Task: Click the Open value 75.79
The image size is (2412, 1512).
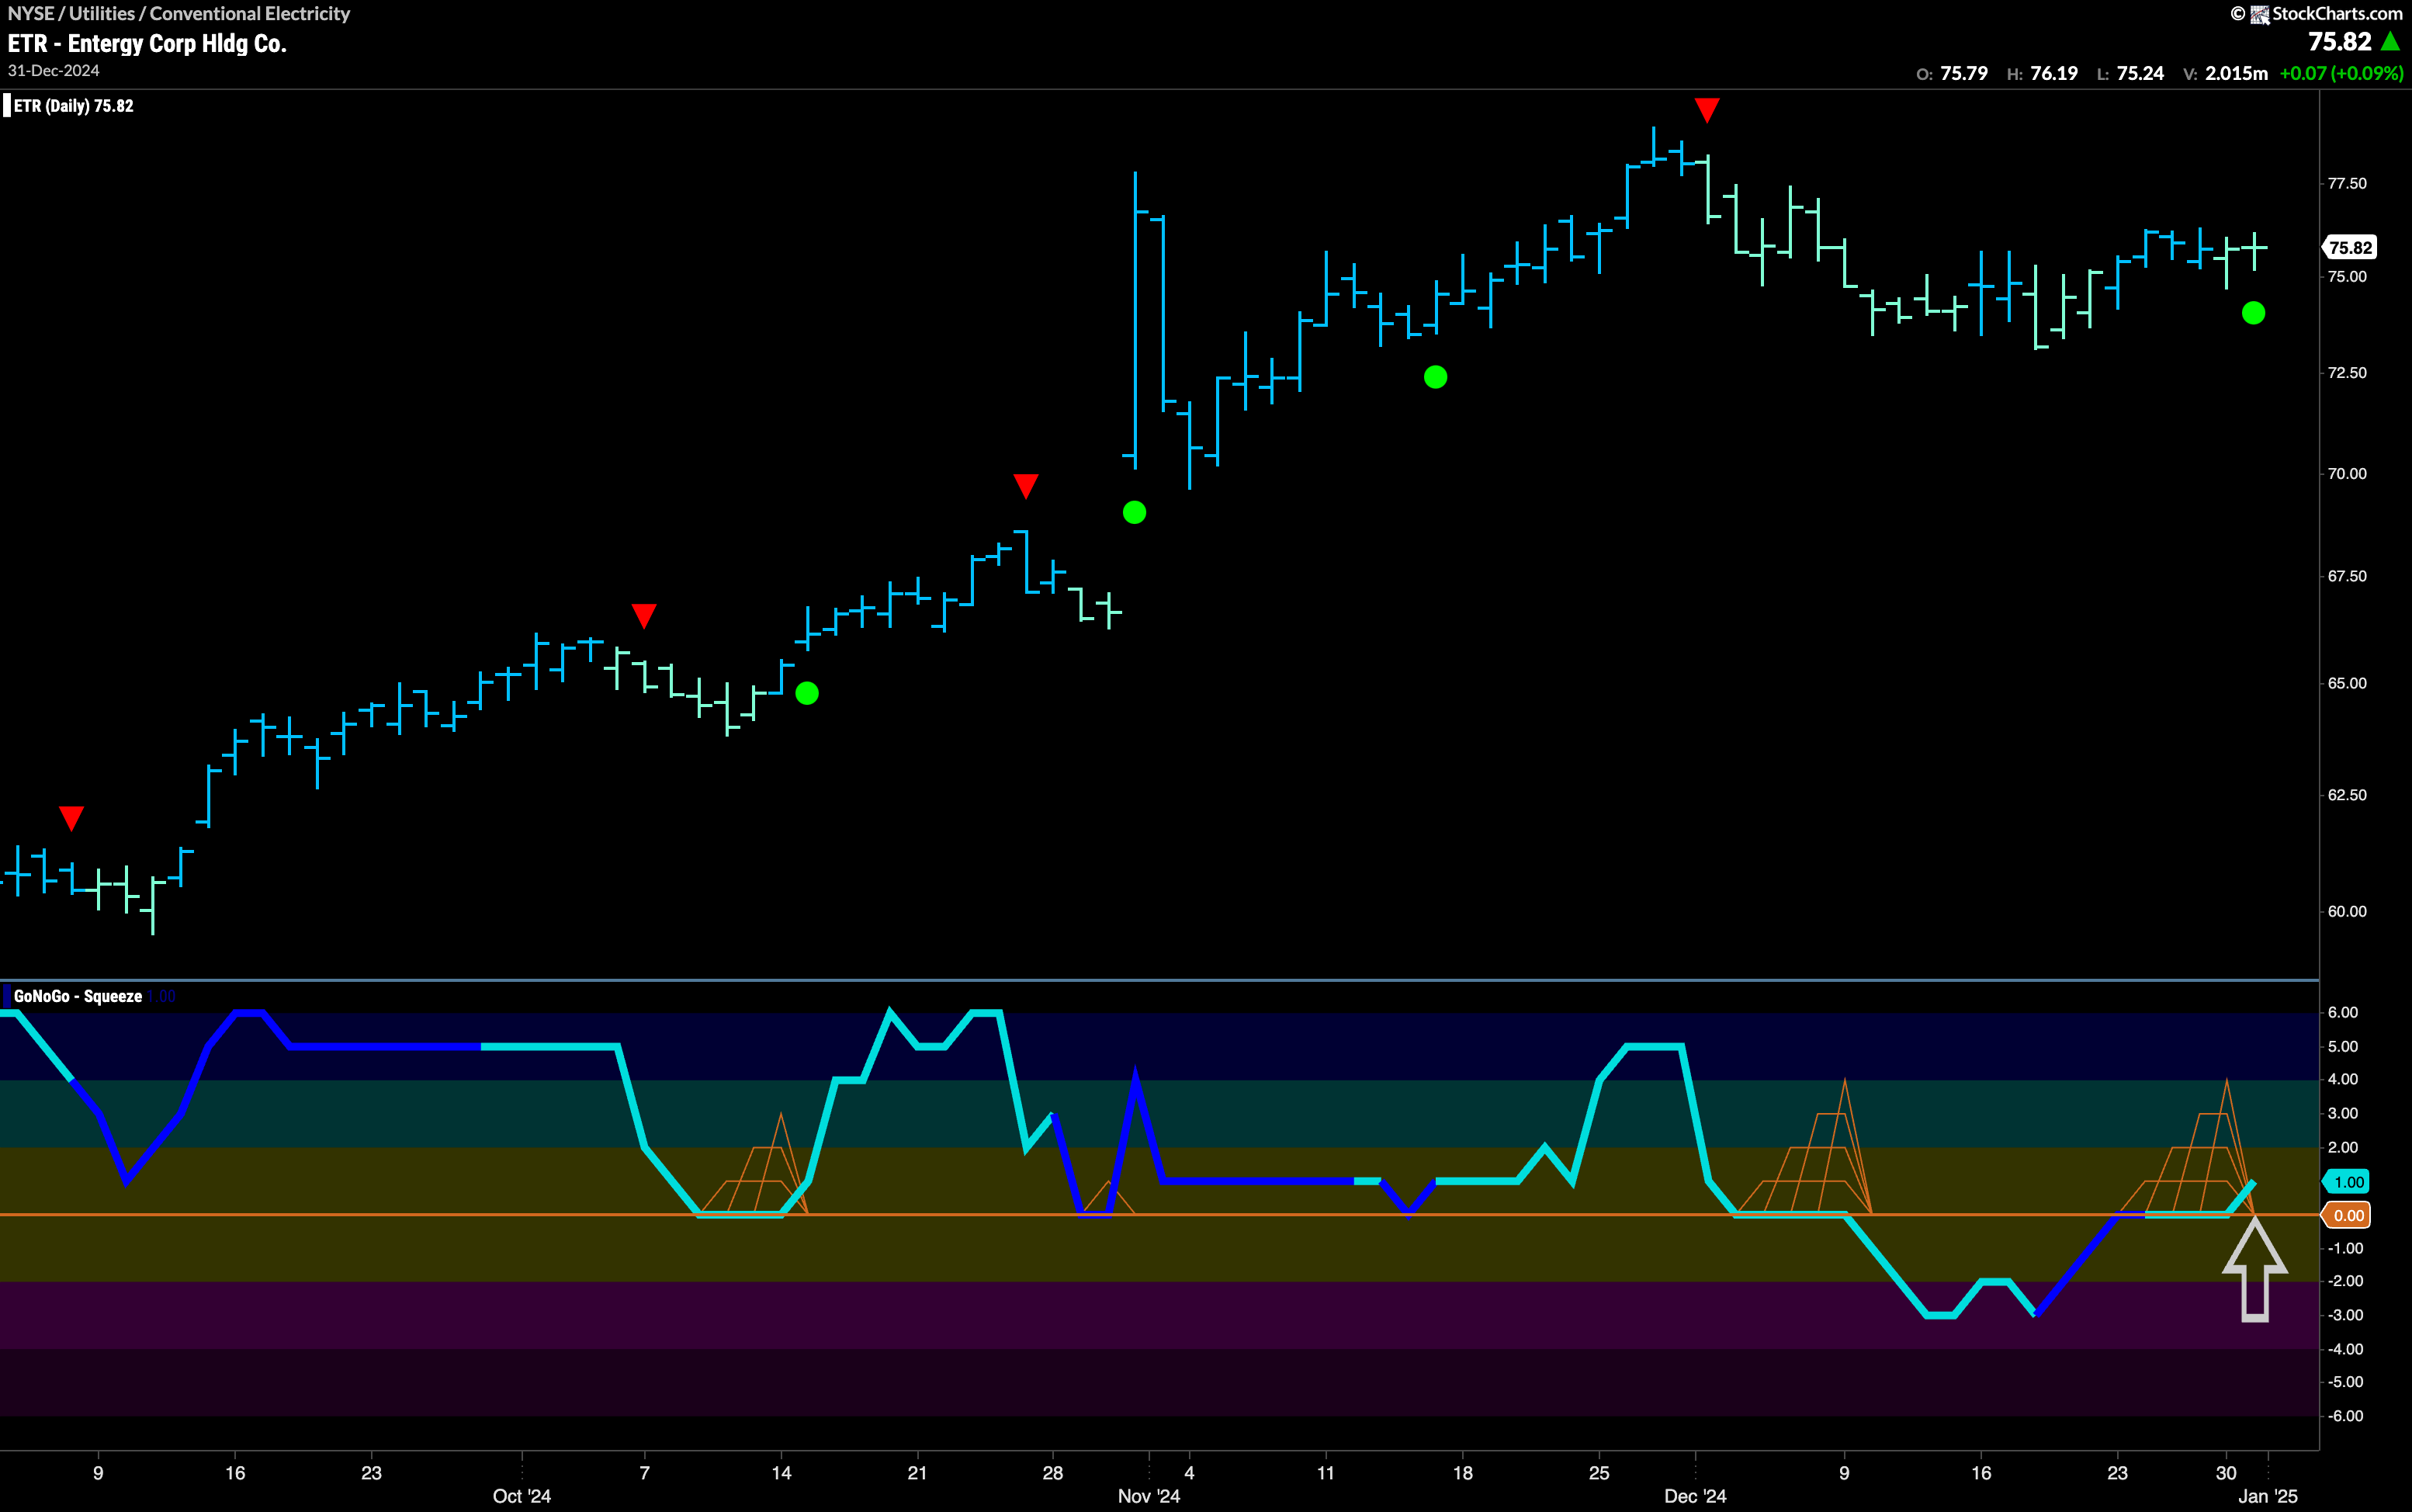Action: pos(1963,73)
